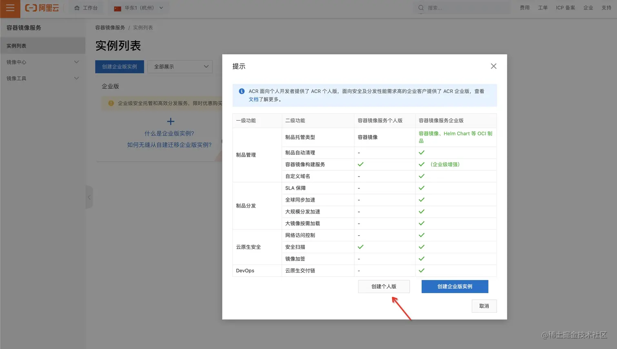Click the China flag region icon

[118, 8]
